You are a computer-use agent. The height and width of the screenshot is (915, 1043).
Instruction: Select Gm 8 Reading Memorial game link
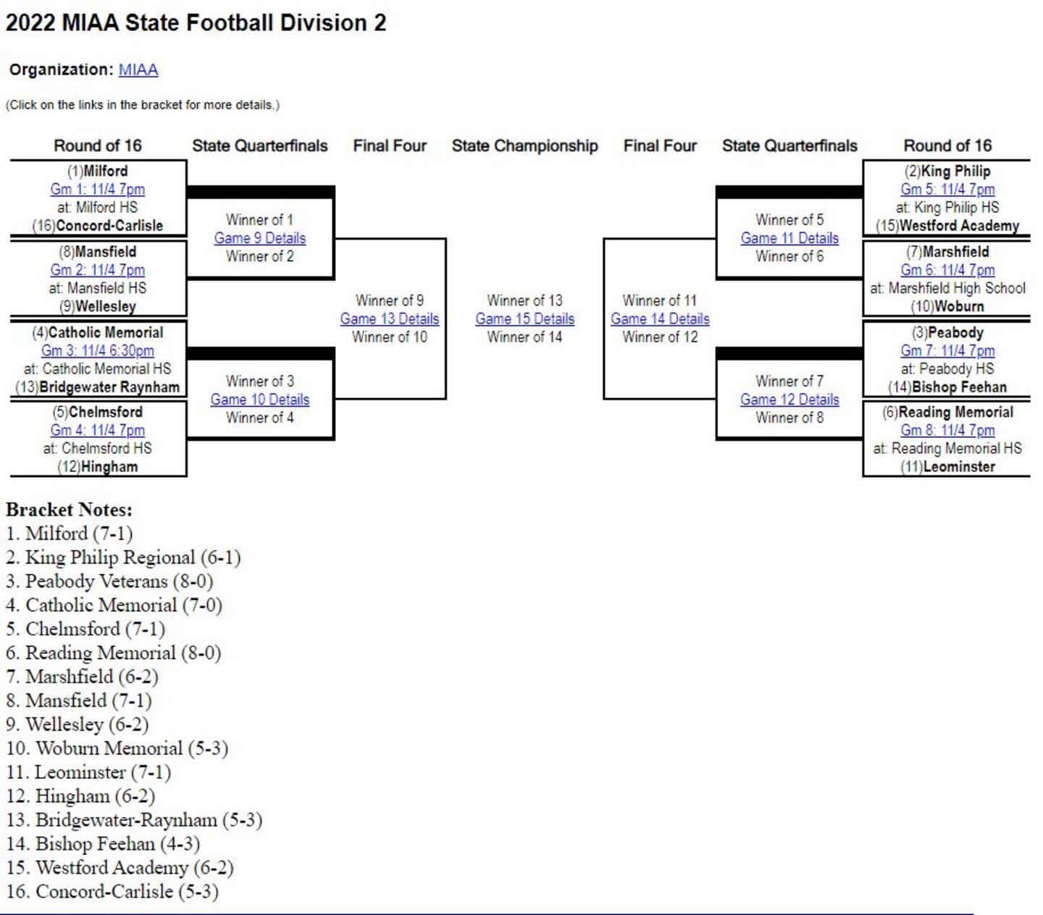(947, 430)
